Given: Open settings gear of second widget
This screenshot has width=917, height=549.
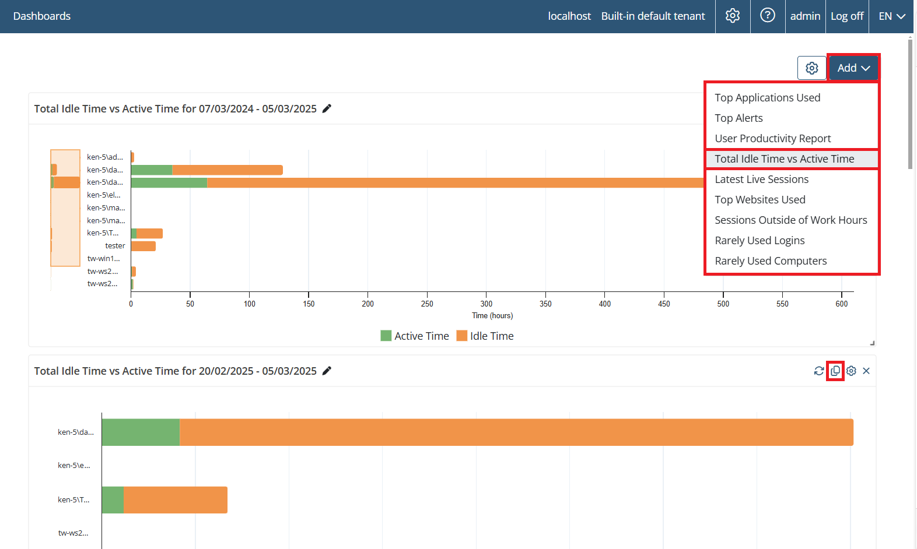Looking at the screenshot, I should pos(851,371).
